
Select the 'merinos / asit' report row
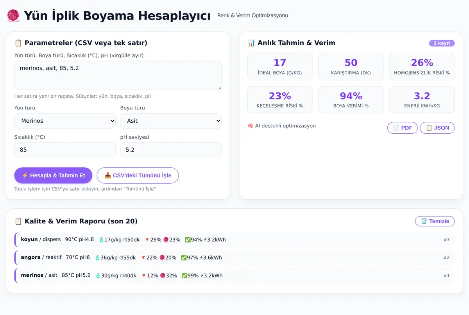click(x=234, y=276)
